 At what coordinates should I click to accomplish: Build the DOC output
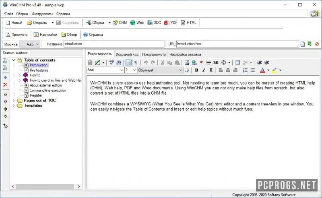tap(154, 23)
